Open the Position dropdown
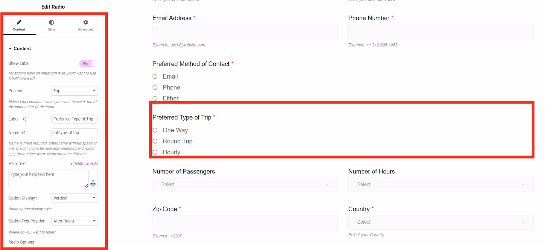The width and height of the screenshot is (546, 250). point(74,91)
